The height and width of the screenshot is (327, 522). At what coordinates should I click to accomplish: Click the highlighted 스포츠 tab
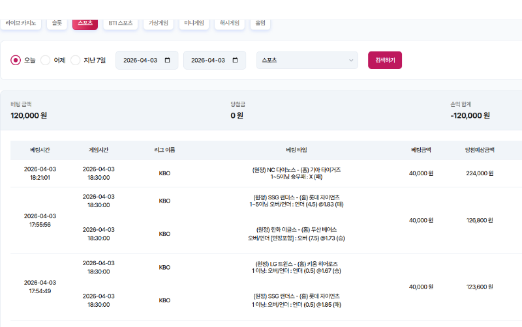click(x=85, y=23)
